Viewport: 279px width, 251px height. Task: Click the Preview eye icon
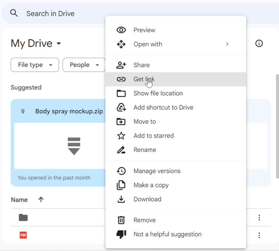121,30
